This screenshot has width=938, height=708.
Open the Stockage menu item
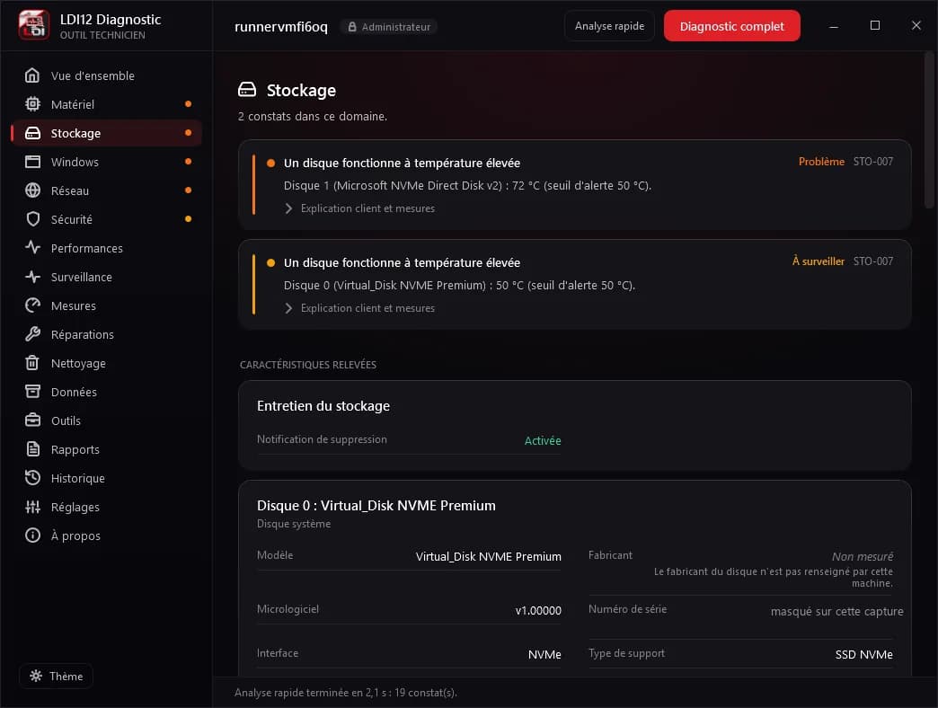coord(107,133)
